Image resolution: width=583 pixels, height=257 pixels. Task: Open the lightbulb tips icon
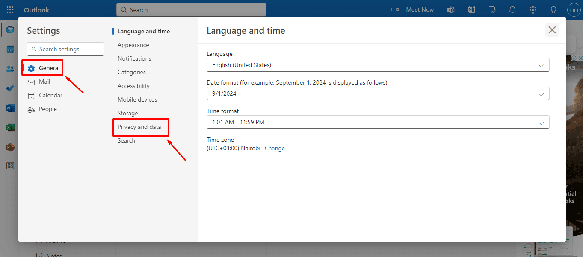coord(553,9)
